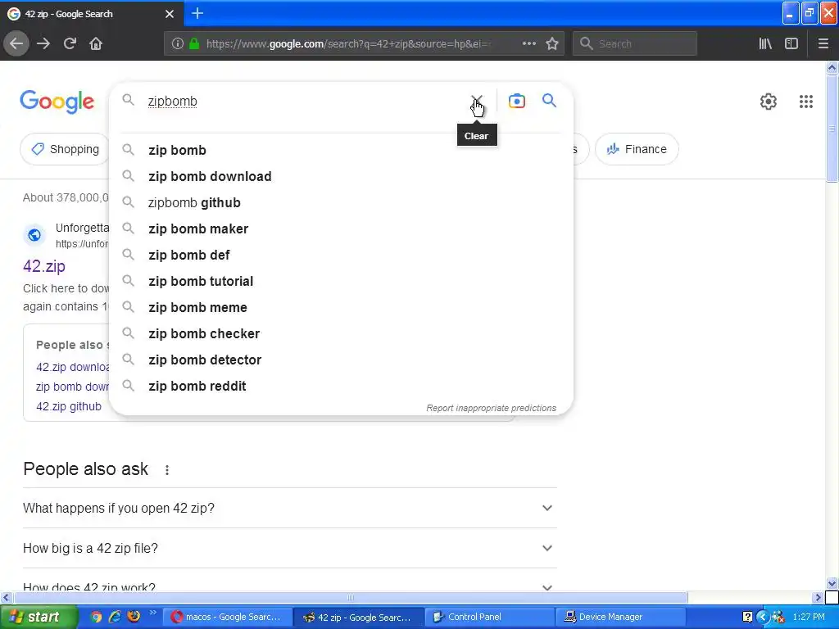Screen dimensions: 839x629
Task: Open '42.zip github' related search
Action: [69, 406]
